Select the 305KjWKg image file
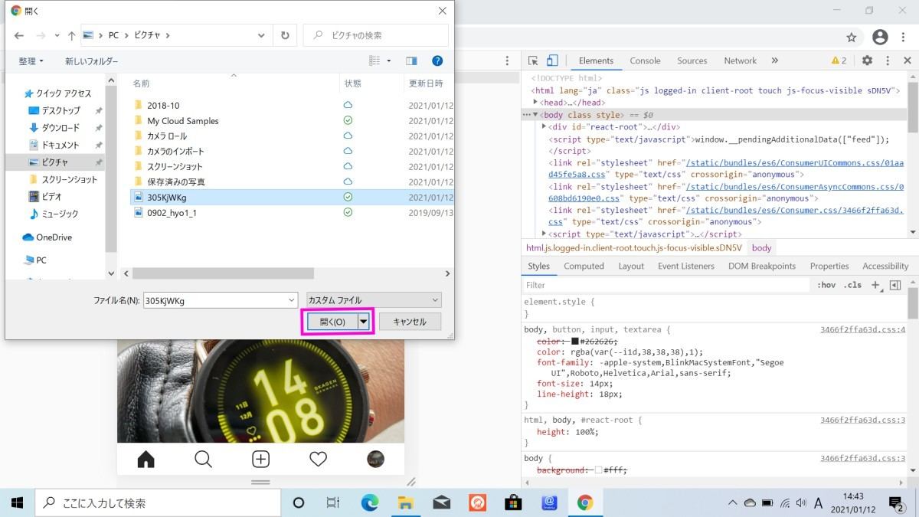The width and height of the screenshot is (919, 517). [x=166, y=197]
